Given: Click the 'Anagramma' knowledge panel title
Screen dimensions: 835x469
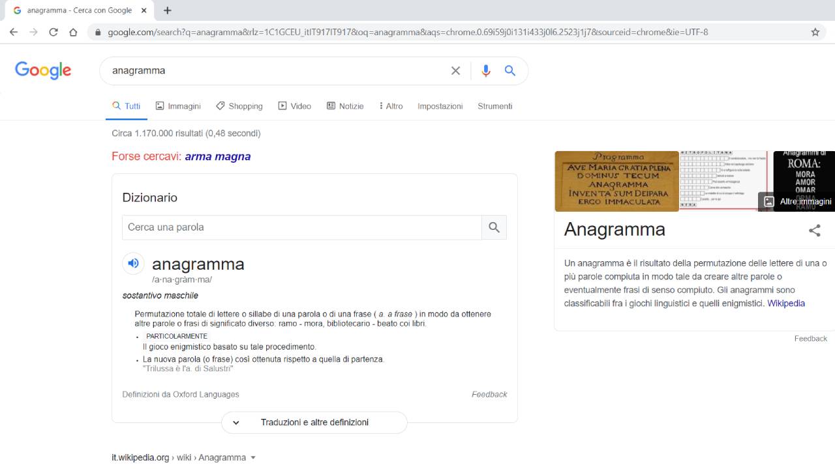Looking at the screenshot, I should click(x=615, y=229).
